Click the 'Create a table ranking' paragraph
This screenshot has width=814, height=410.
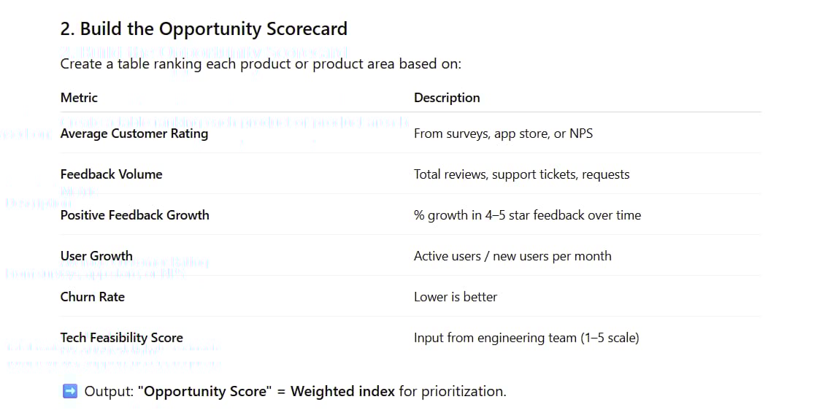261,64
